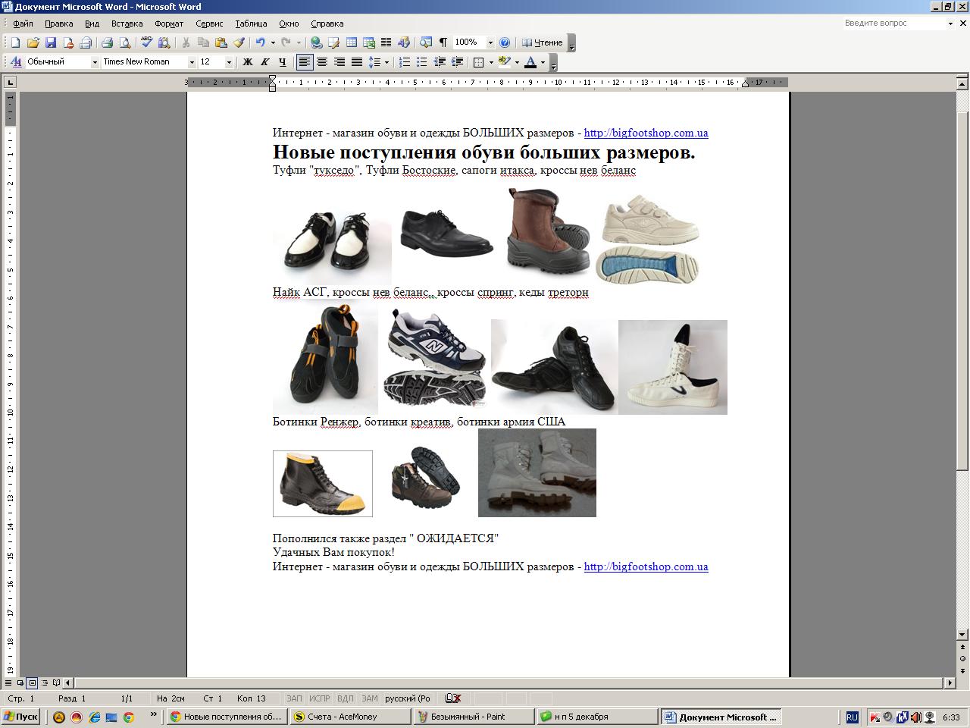Open the Пуск start menu
This screenshot has height=728, width=970.
coord(20,717)
